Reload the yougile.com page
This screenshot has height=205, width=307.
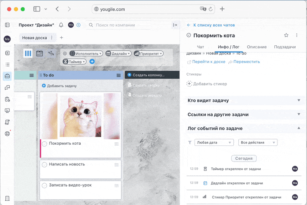pos(210,9)
